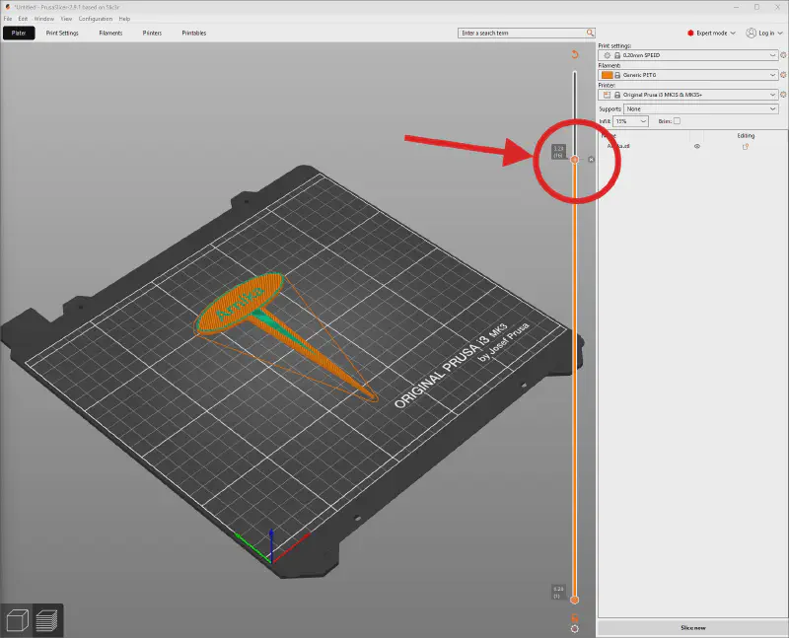Screen dimensions: 789x638
Task: Click the lock icon below layer slider
Action: pos(575,617)
